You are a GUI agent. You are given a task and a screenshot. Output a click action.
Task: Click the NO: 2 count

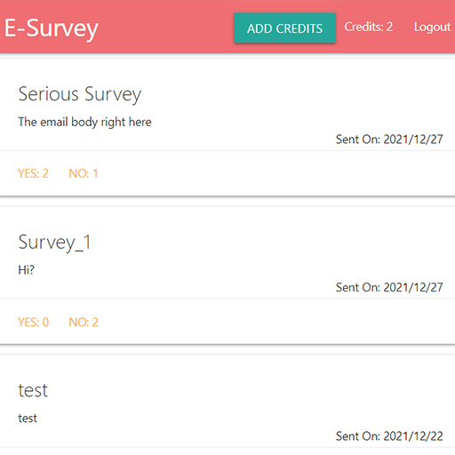tap(84, 322)
